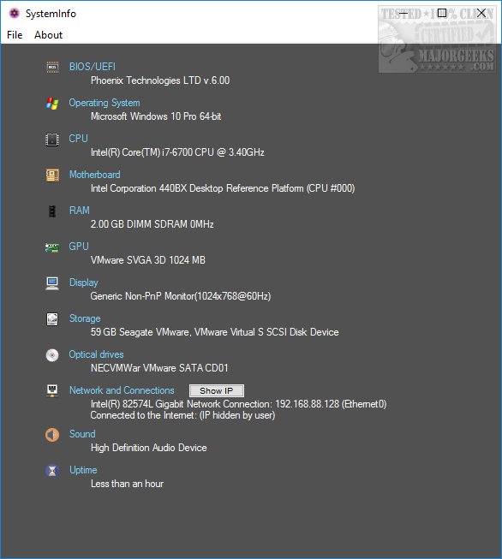
Task: Open the Network and Connections heading
Action: pyautogui.click(x=122, y=390)
